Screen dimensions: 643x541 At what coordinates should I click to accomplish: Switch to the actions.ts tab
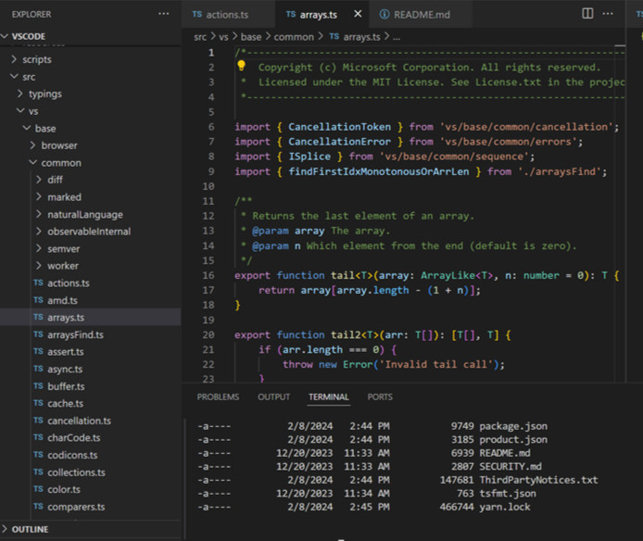222,15
